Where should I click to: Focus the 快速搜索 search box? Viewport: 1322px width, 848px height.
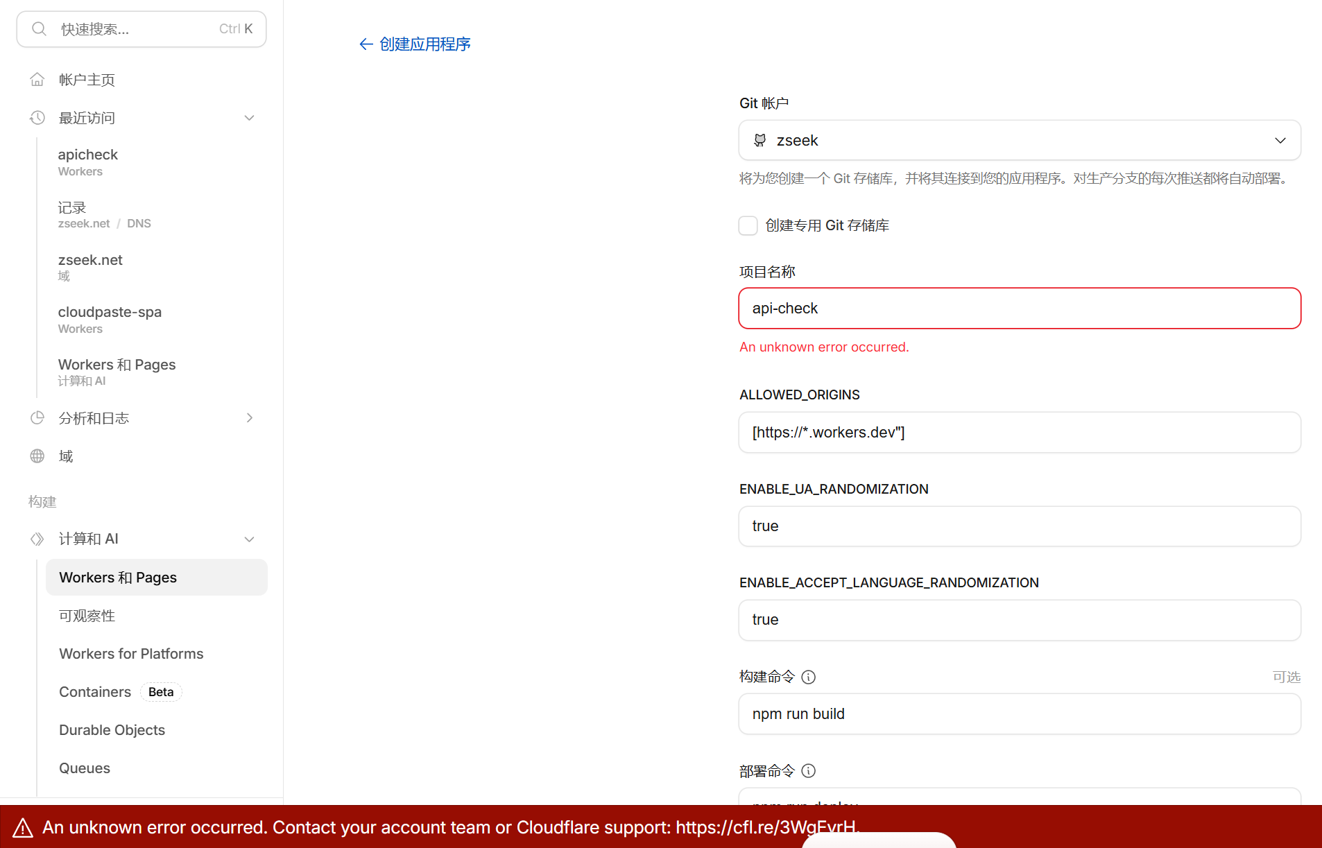(x=141, y=29)
